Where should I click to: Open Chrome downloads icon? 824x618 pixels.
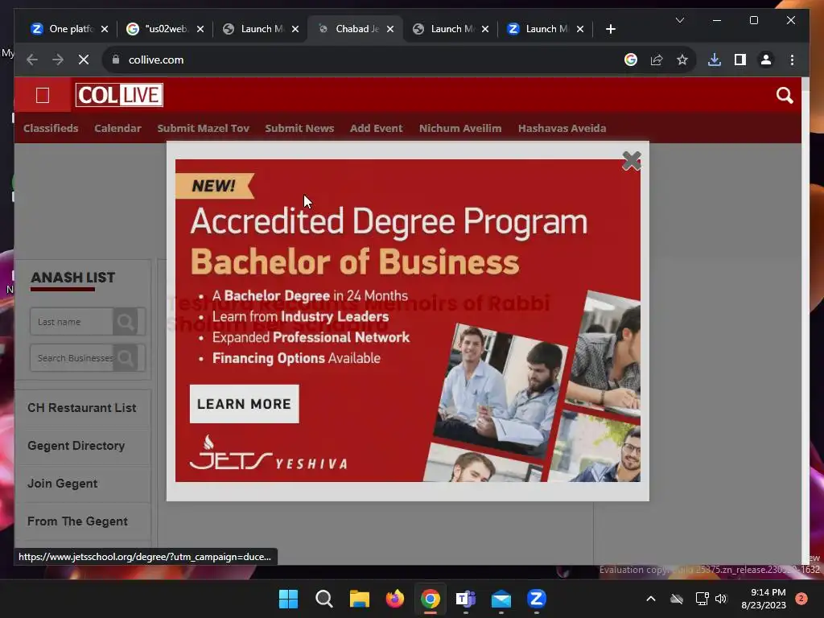pos(715,60)
